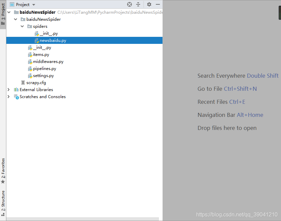Click the horizontal scrollbar under the project tree

point(84,219)
